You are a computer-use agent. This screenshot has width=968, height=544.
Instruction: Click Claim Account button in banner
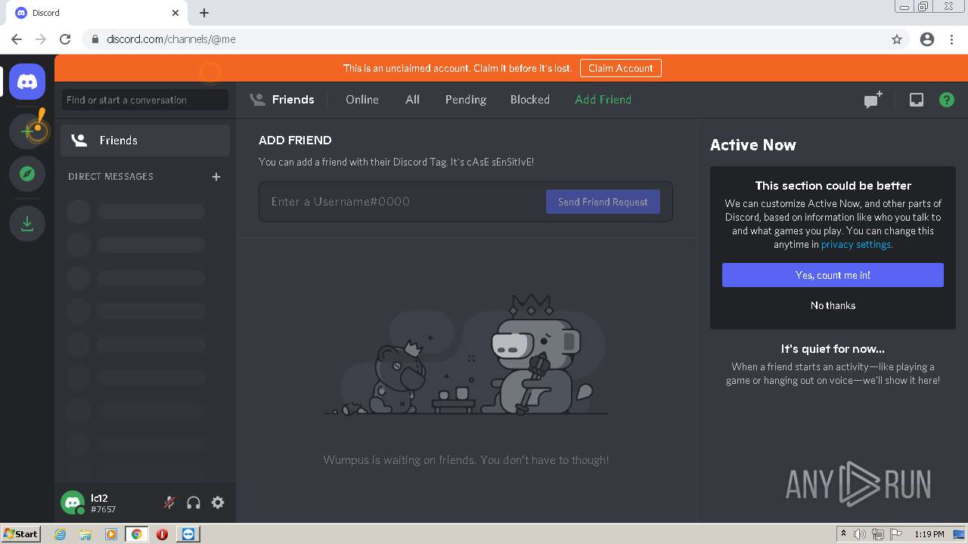tap(621, 68)
